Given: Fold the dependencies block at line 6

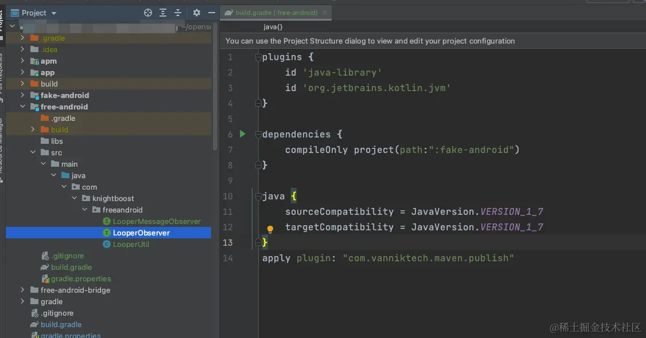Looking at the screenshot, I should tap(258, 134).
